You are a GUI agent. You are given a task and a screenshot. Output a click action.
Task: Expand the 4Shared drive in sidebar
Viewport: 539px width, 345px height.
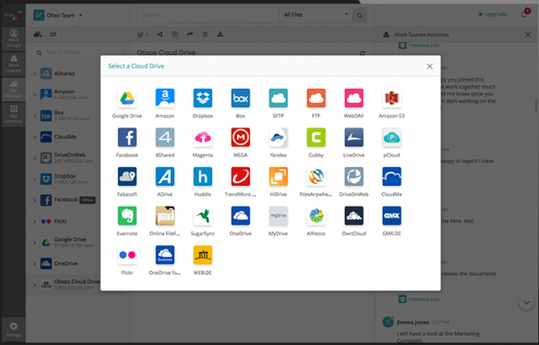coord(35,74)
